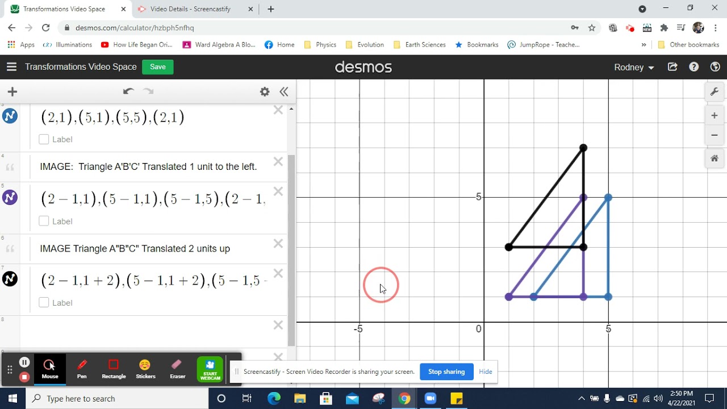Add a new expression item

pos(12,91)
